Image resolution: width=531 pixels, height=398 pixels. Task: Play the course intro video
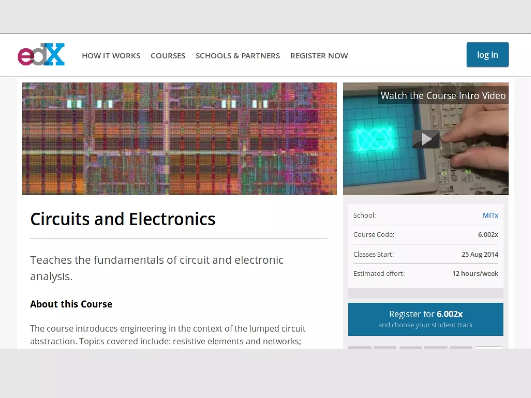pyautogui.click(x=426, y=139)
